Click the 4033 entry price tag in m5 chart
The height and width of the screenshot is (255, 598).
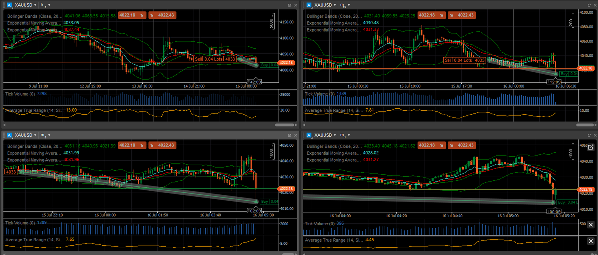[9, 172]
